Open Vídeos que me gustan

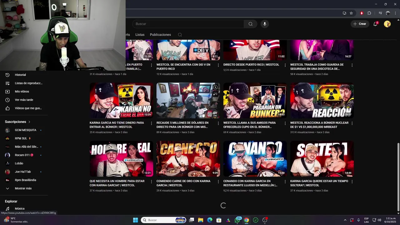pos(24,108)
